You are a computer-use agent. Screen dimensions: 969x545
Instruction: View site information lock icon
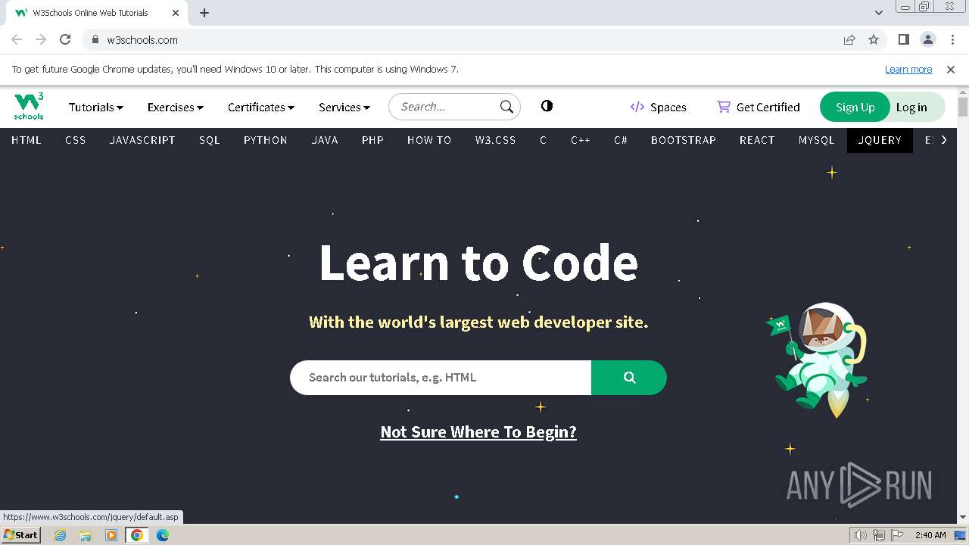[95, 39]
